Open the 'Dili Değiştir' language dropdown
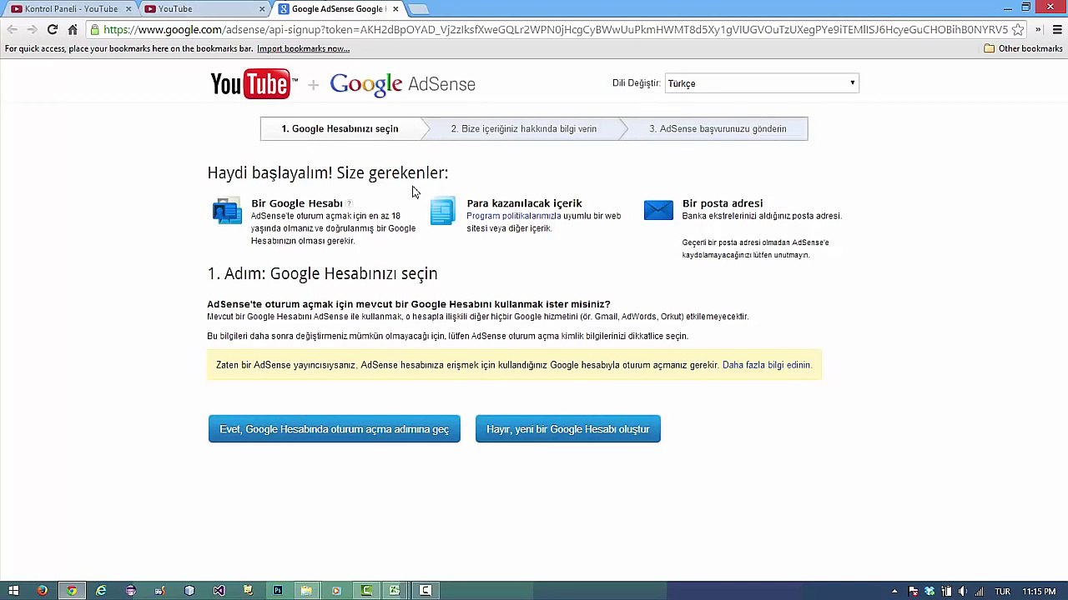This screenshot has width=1068, height=600. tap(762, 83)
